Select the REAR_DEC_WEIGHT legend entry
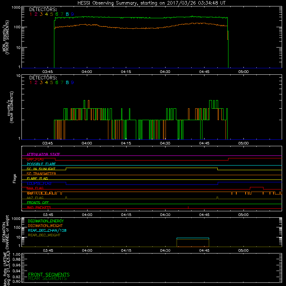Image resolution: width=286 pixels, height=286 pixels. pyautogui.click(x=44, y=235)
